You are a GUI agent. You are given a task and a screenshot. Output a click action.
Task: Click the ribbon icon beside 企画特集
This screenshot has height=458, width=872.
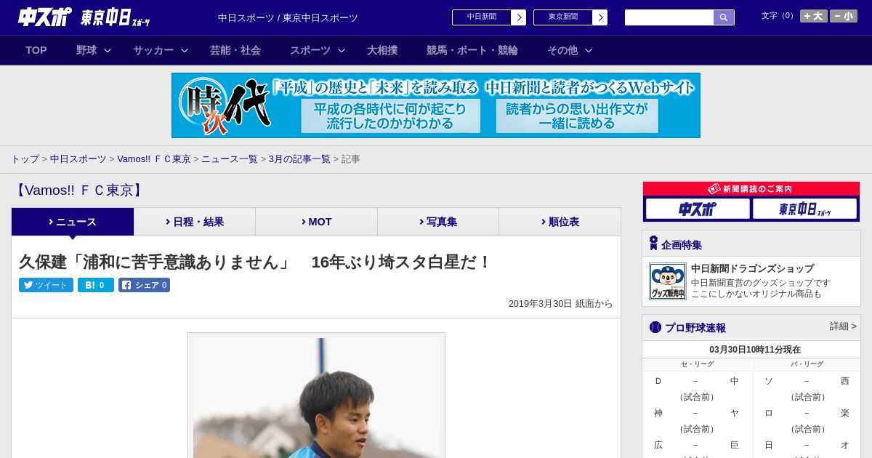tap(653, 244)
